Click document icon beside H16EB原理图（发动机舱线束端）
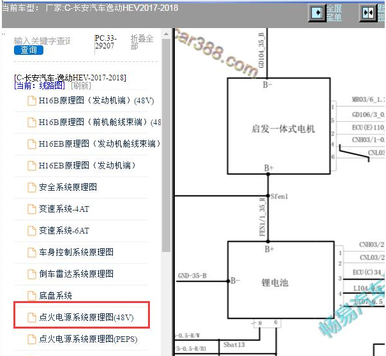The width and height of the screenshot is (386, 356). (x=32, y=144)
